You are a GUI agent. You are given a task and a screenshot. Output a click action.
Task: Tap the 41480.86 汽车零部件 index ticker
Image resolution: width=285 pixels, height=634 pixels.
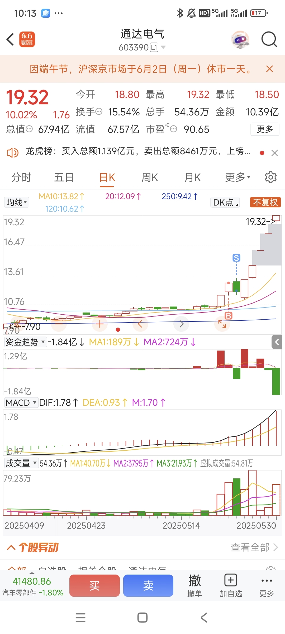tap(32, 586)
